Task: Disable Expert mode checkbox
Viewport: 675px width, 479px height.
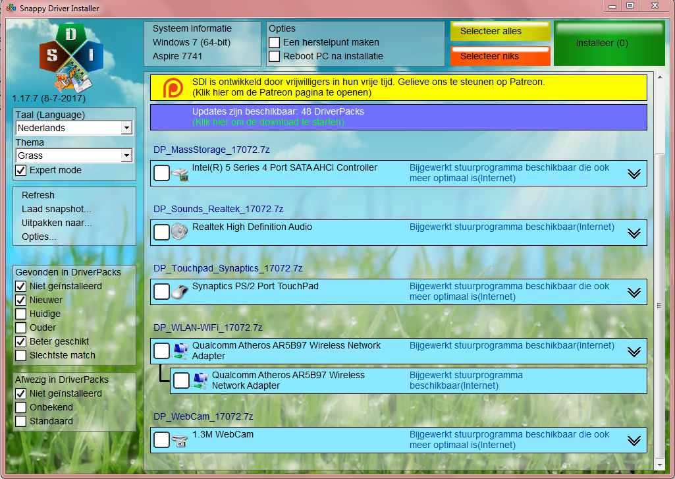Action: pyautogui.click(x=20, y=170)
